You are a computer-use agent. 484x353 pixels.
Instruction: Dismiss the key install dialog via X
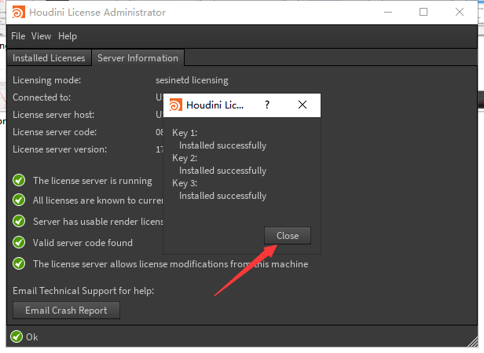[302, 105]
